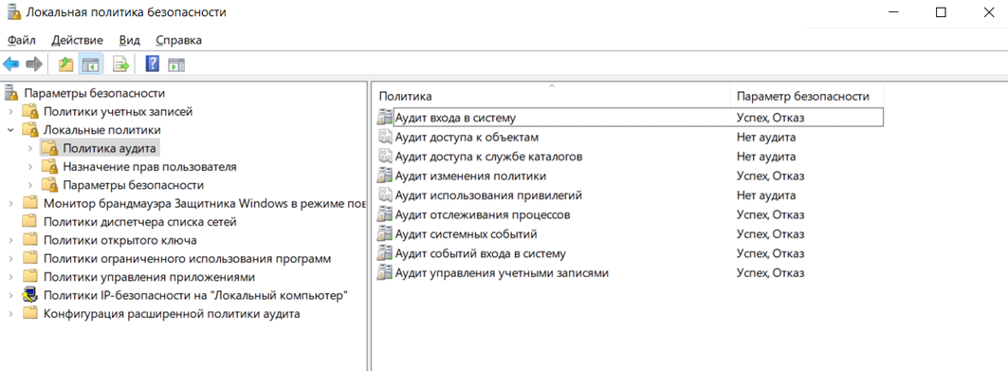The width and height of the screenshot is (1008, 371).
Task: Expand the Политики открытого ключа node
Action: tap(10, 240)
